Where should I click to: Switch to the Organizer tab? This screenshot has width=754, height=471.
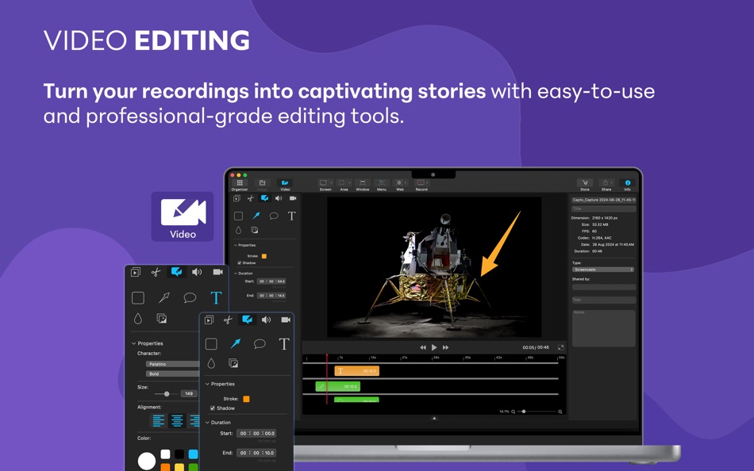coord(238,183)
